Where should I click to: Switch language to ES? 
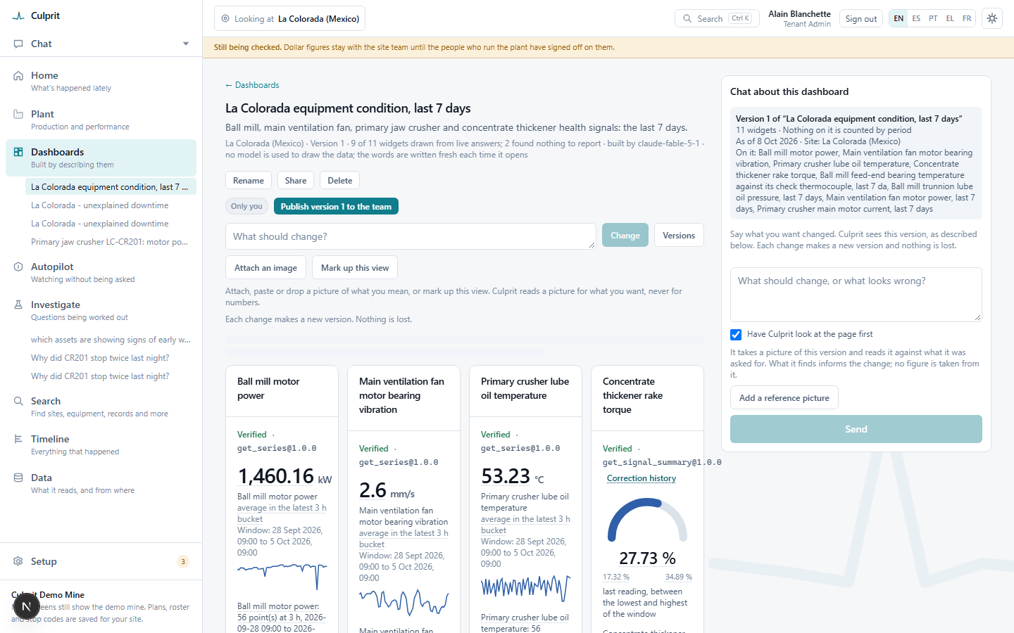[x=916, y=19]
